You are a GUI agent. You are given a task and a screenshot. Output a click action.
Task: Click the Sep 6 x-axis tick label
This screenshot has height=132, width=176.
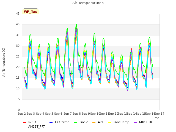pos(58,114)
